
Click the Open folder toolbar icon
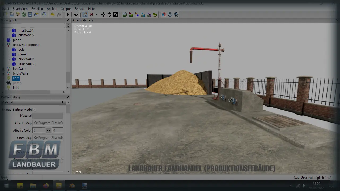pos(11,15)
